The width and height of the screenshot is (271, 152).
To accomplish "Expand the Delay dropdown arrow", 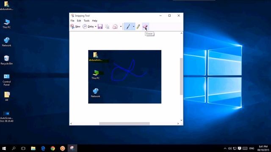I will pos(96,27).
